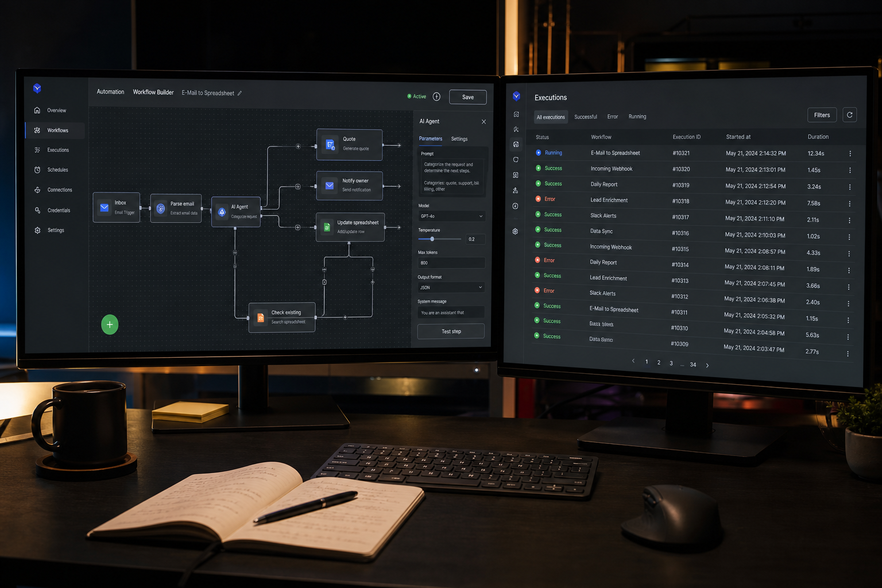Click the info icon next to Active

tap(436, 96)
